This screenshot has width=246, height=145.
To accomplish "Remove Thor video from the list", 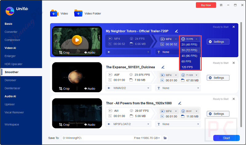I will coord(234,99).
